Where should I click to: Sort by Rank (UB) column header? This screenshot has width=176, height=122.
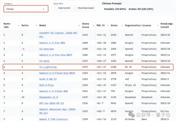[x=8, y=25]
